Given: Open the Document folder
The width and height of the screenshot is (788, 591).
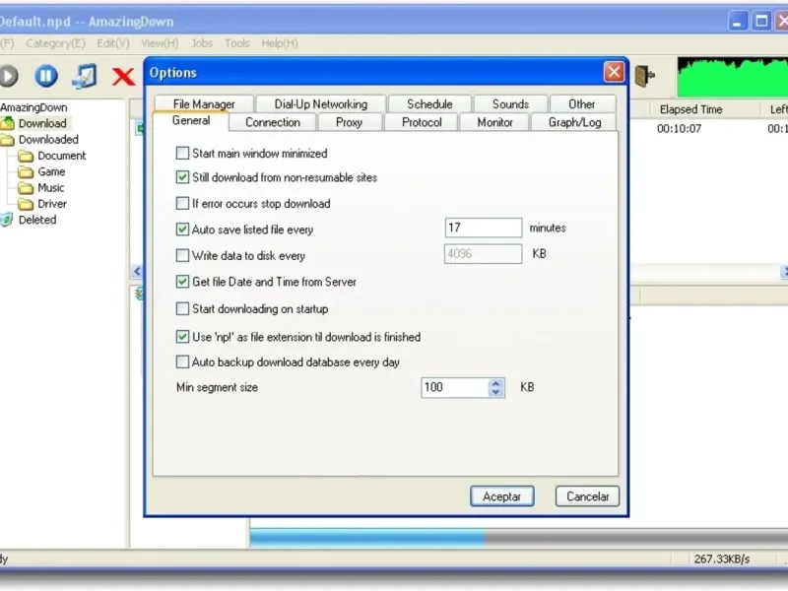Looking at the screenshot, I should click(x=61, y=156).
